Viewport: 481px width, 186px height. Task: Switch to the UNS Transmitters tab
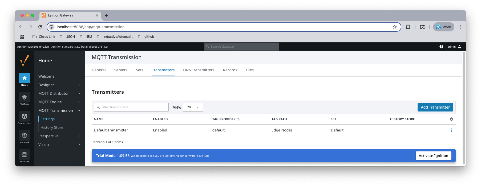click(x=199, y=70)
